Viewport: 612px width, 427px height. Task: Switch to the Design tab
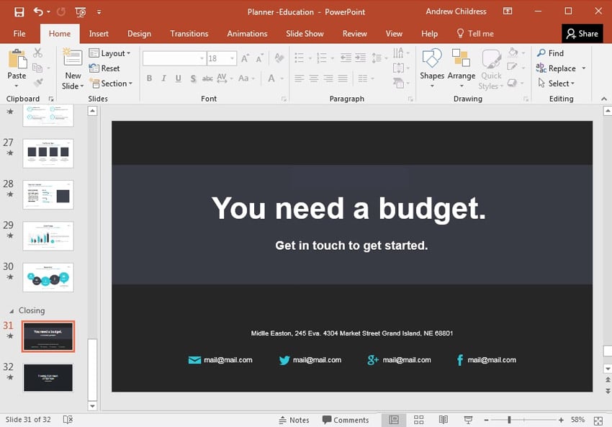(x=139, y=34)
